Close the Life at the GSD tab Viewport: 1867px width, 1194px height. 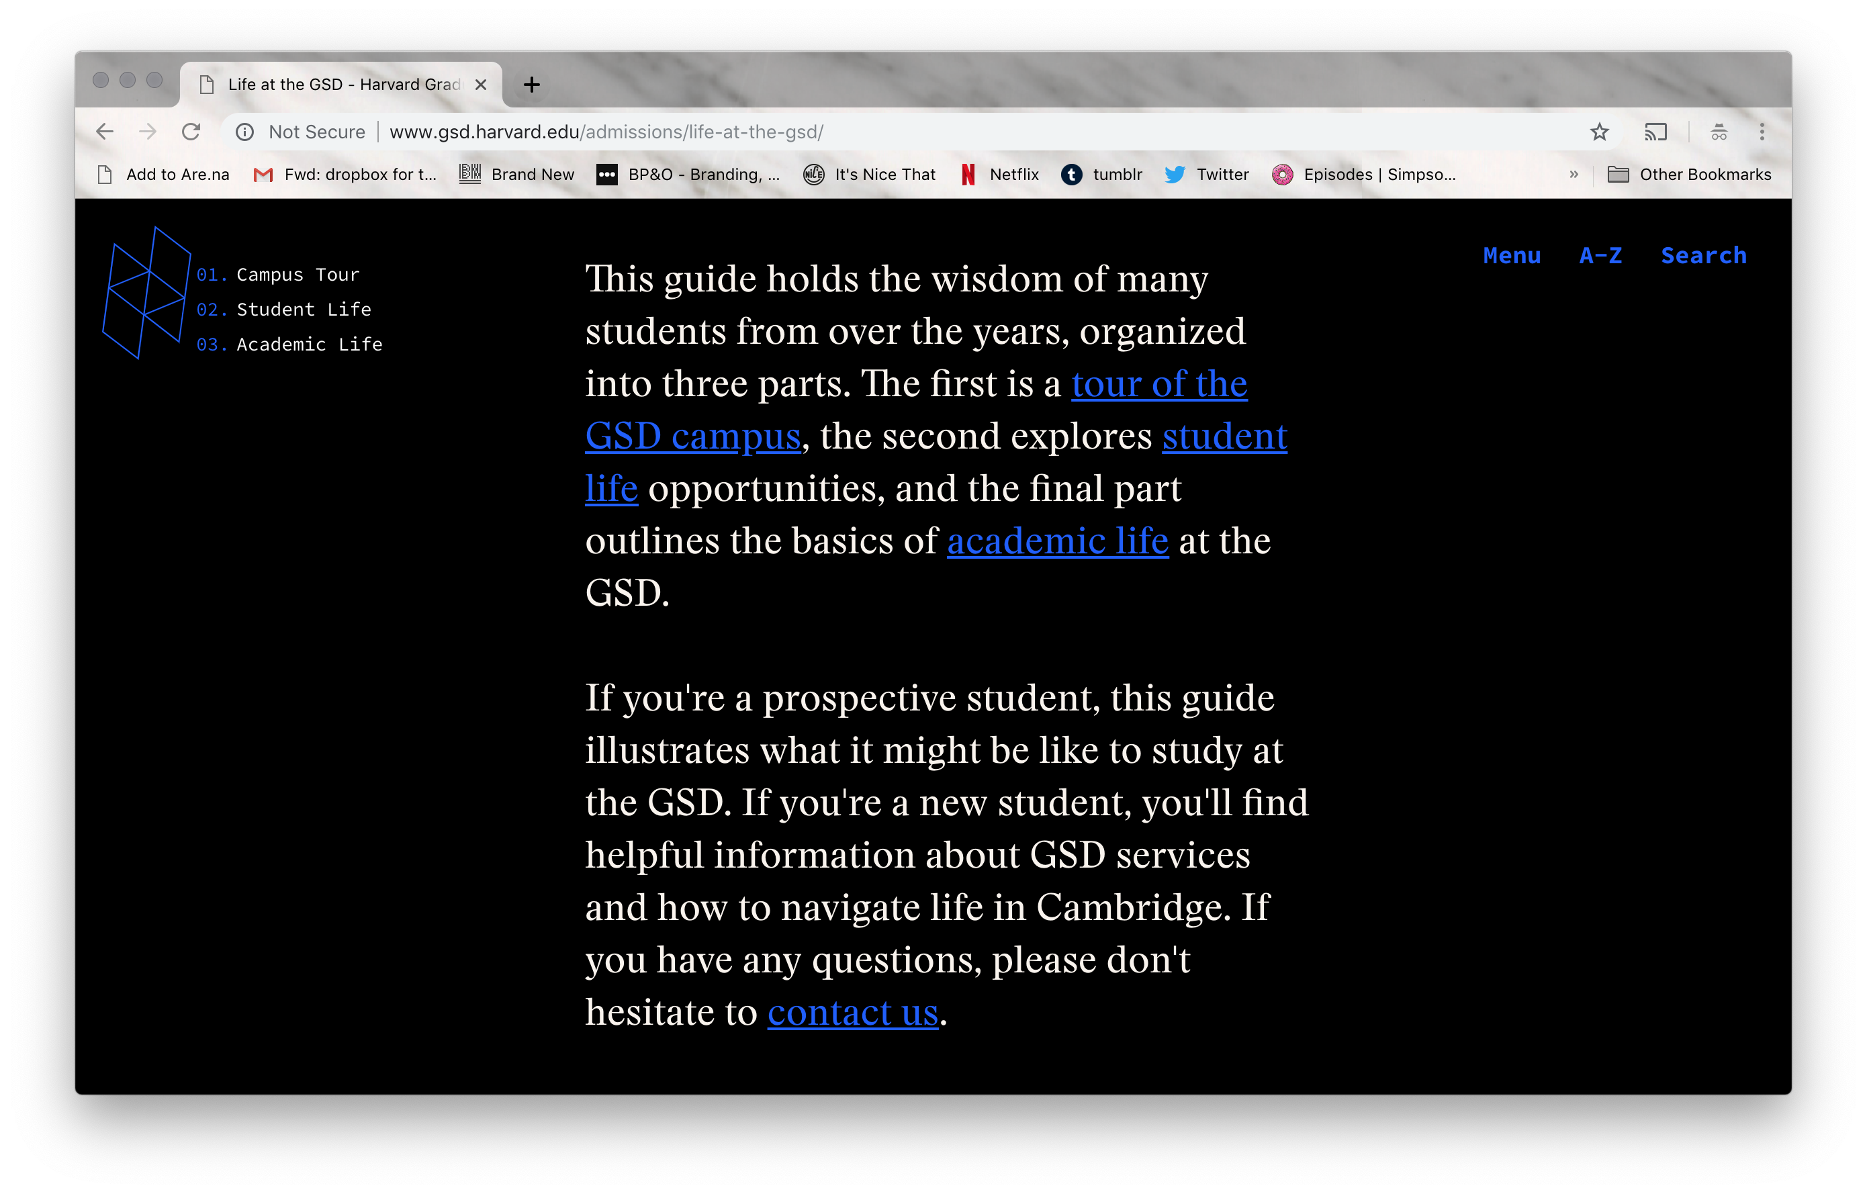[x=481, y=85]
